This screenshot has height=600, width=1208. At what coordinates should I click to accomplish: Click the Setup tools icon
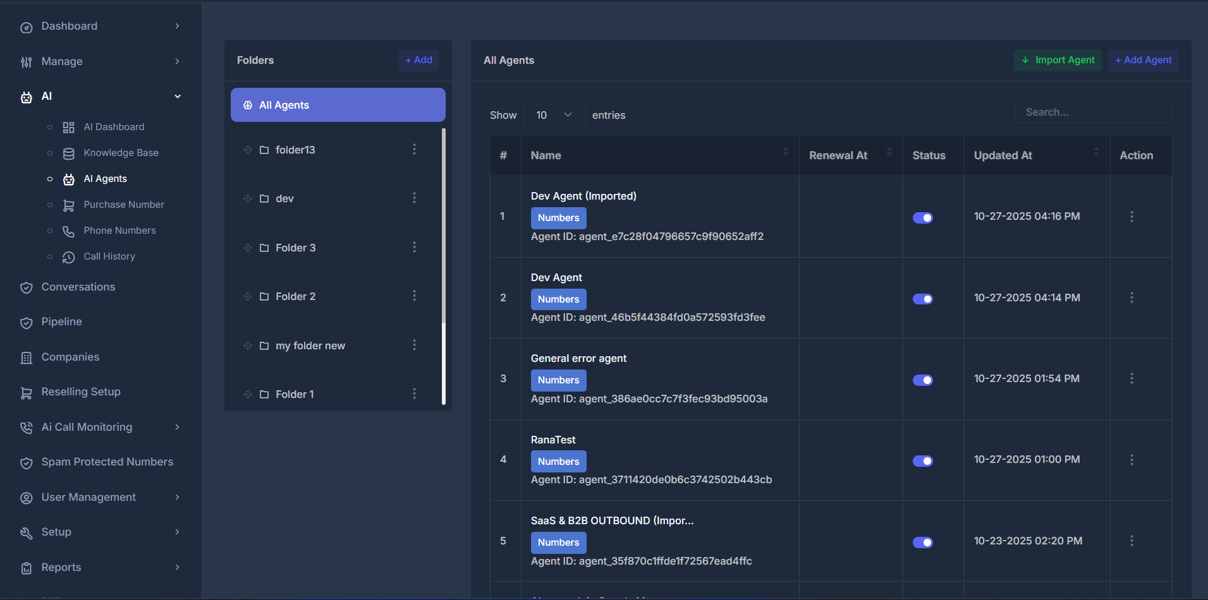pos(26,533)
